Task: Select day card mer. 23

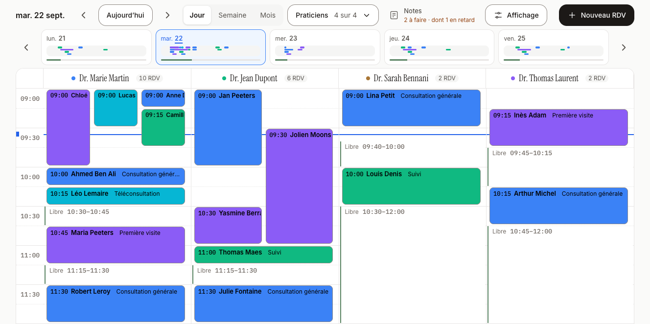Action: point(325,47)
